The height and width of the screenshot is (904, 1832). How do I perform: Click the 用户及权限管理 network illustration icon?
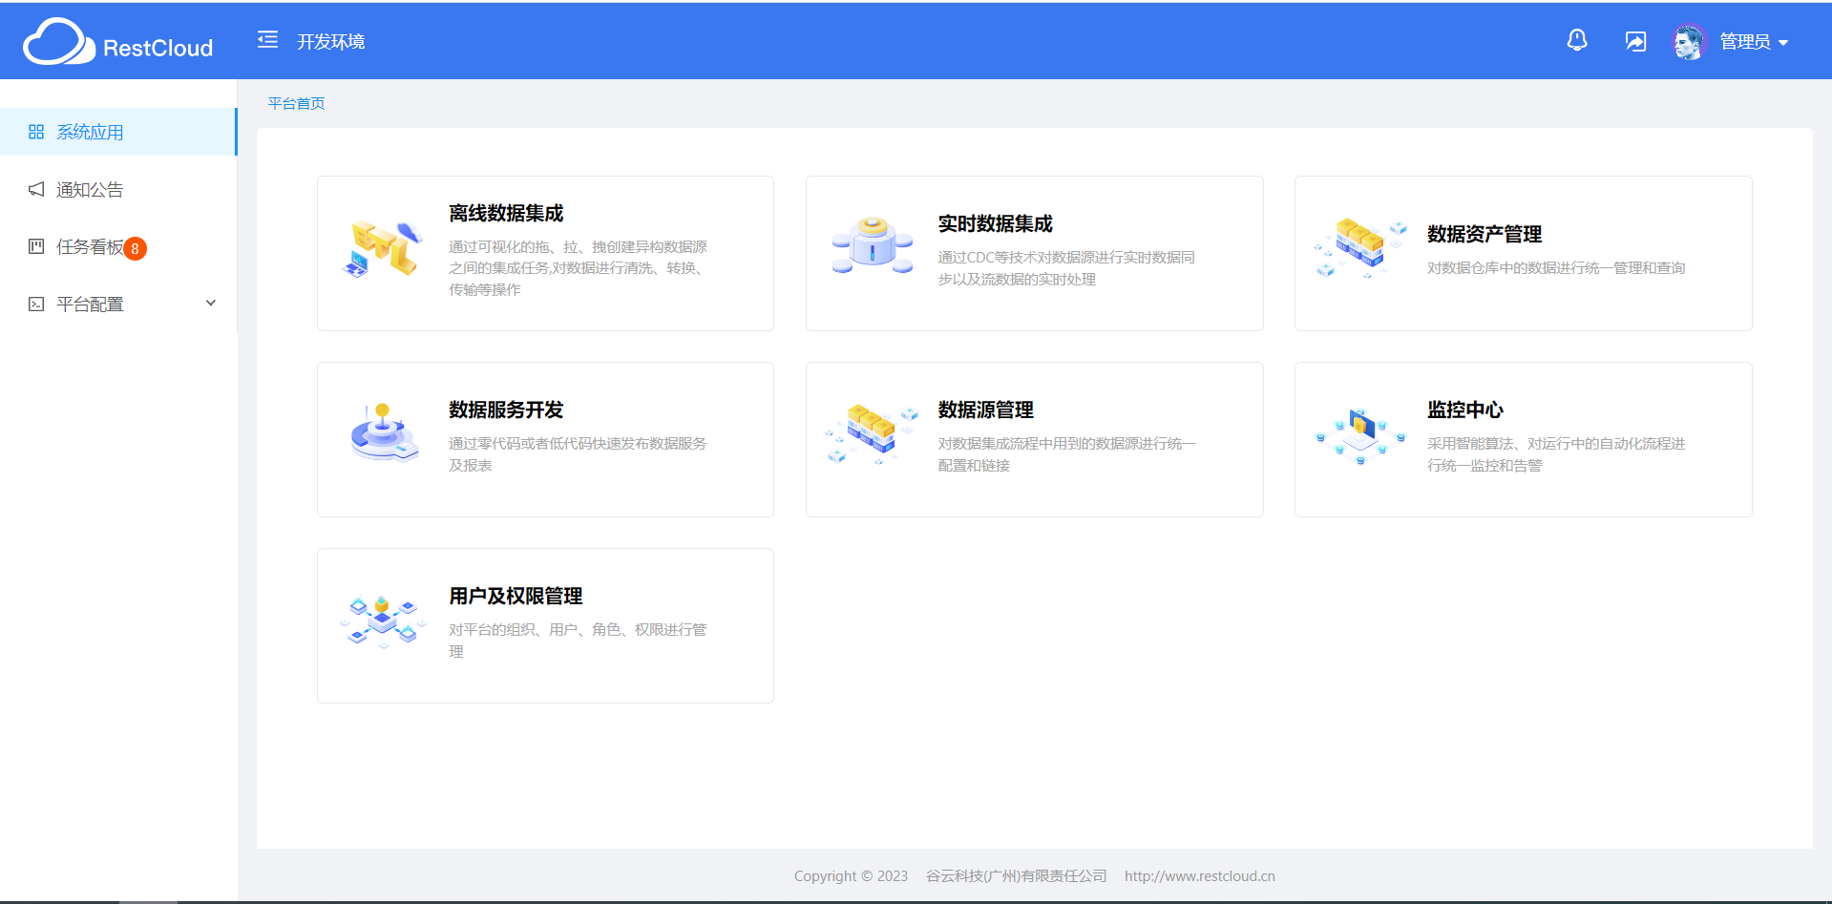(383, 621)
